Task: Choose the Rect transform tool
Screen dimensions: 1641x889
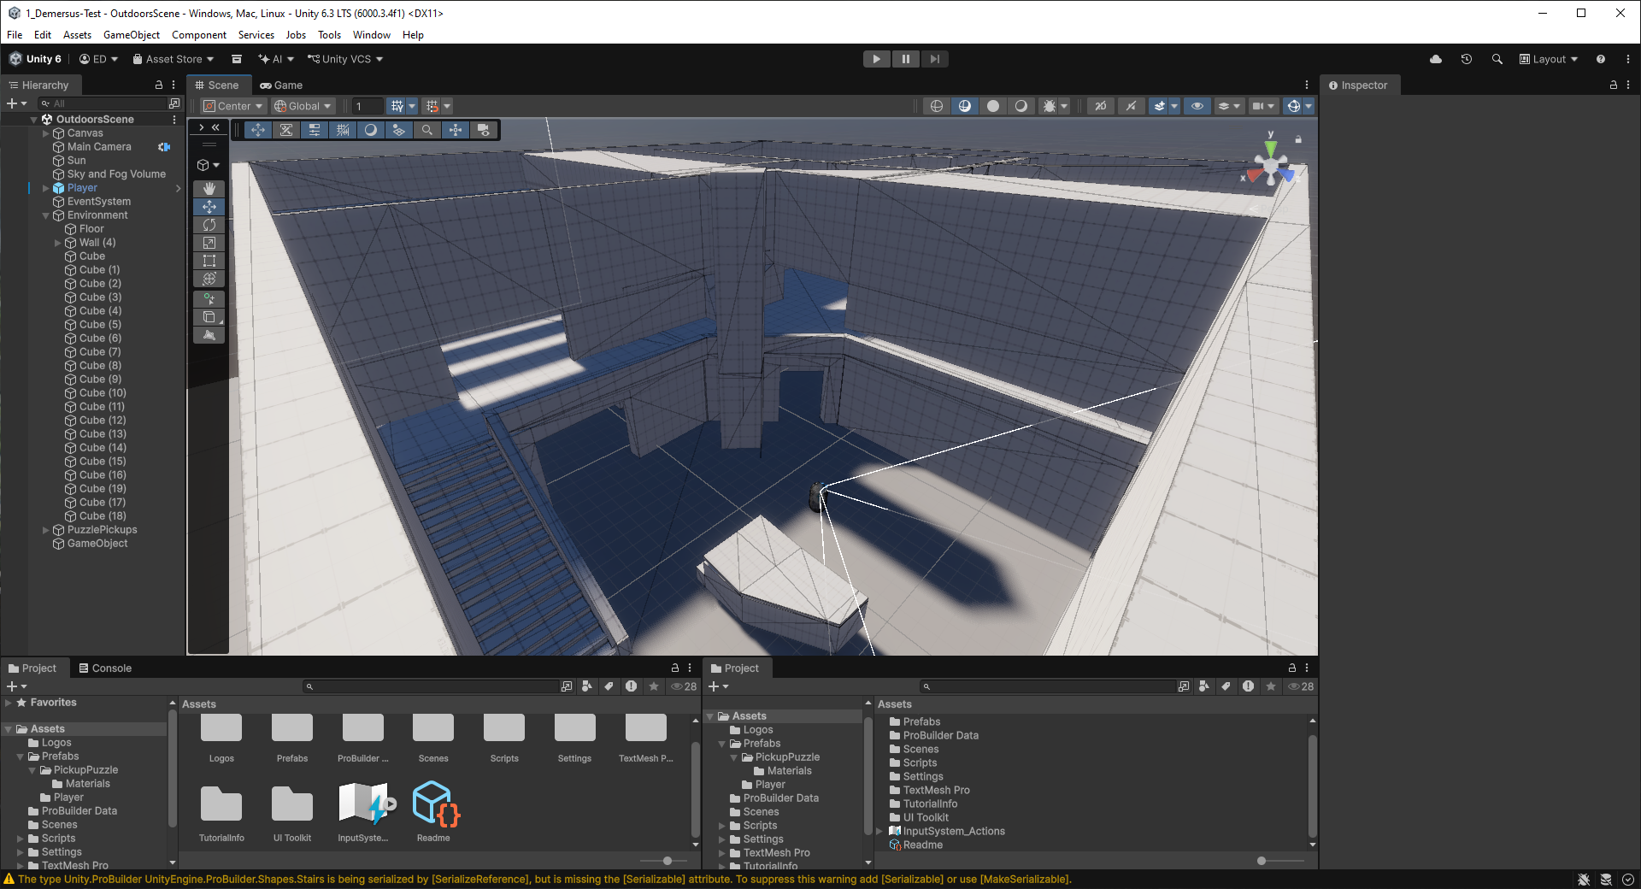Action: (209, 261)
